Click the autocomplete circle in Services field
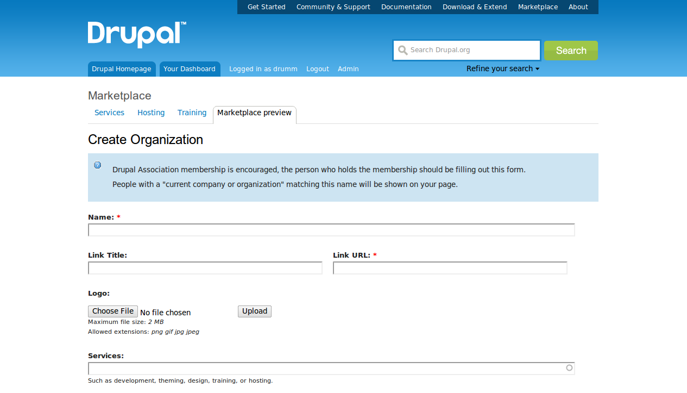687x393 pixels. coord(569,368)
